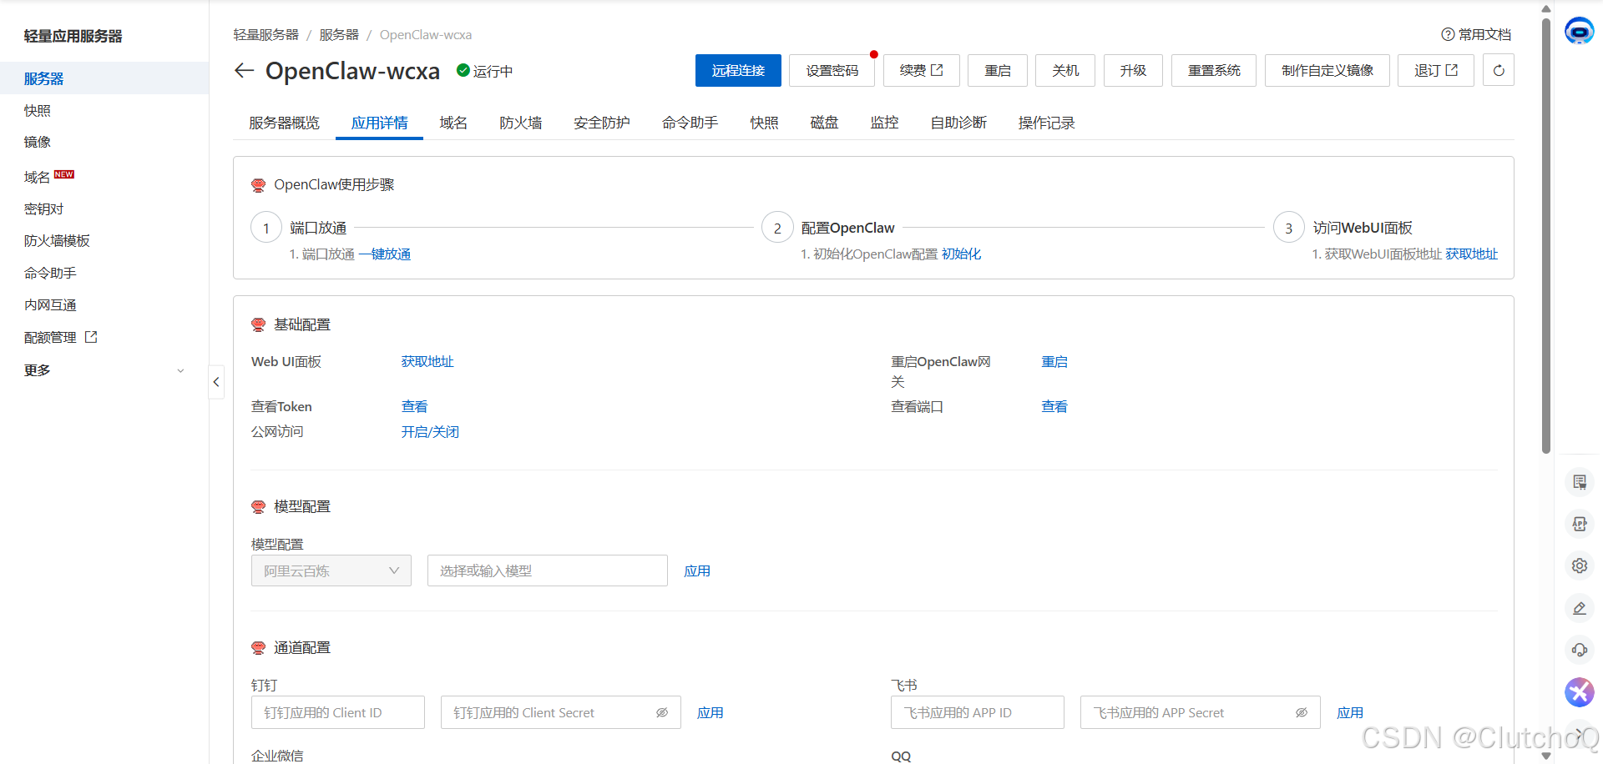Click the colorful X floating icon
This screenshot has height=764, width=1603.
pyautogui.click(x=1579, y=692)
